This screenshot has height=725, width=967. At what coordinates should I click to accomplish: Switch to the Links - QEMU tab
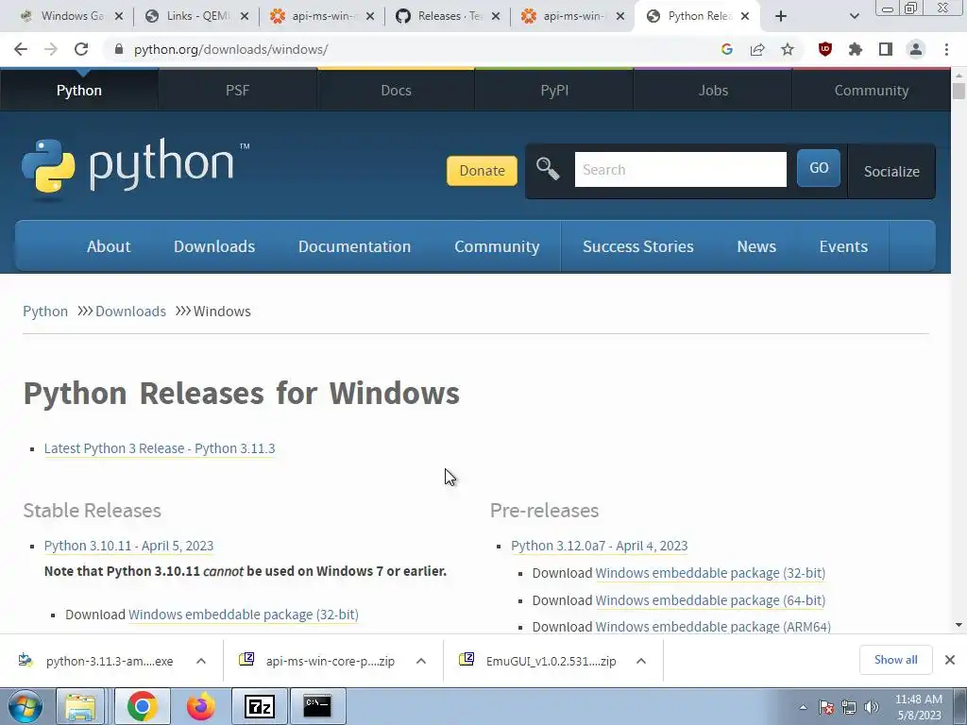click(x=196, y=16)
